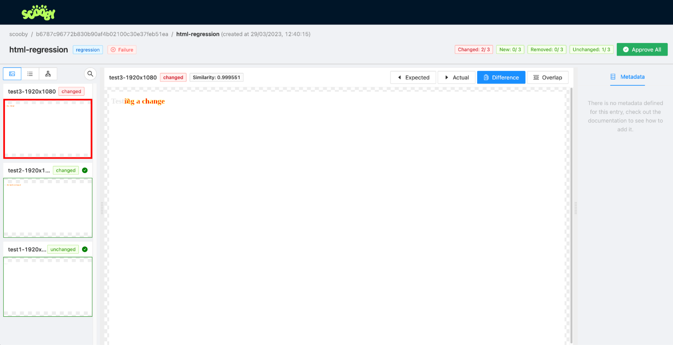Viewport: 673px width, 345px height.
Task: Switch to list view icon
Action: (x=30, y=74)
